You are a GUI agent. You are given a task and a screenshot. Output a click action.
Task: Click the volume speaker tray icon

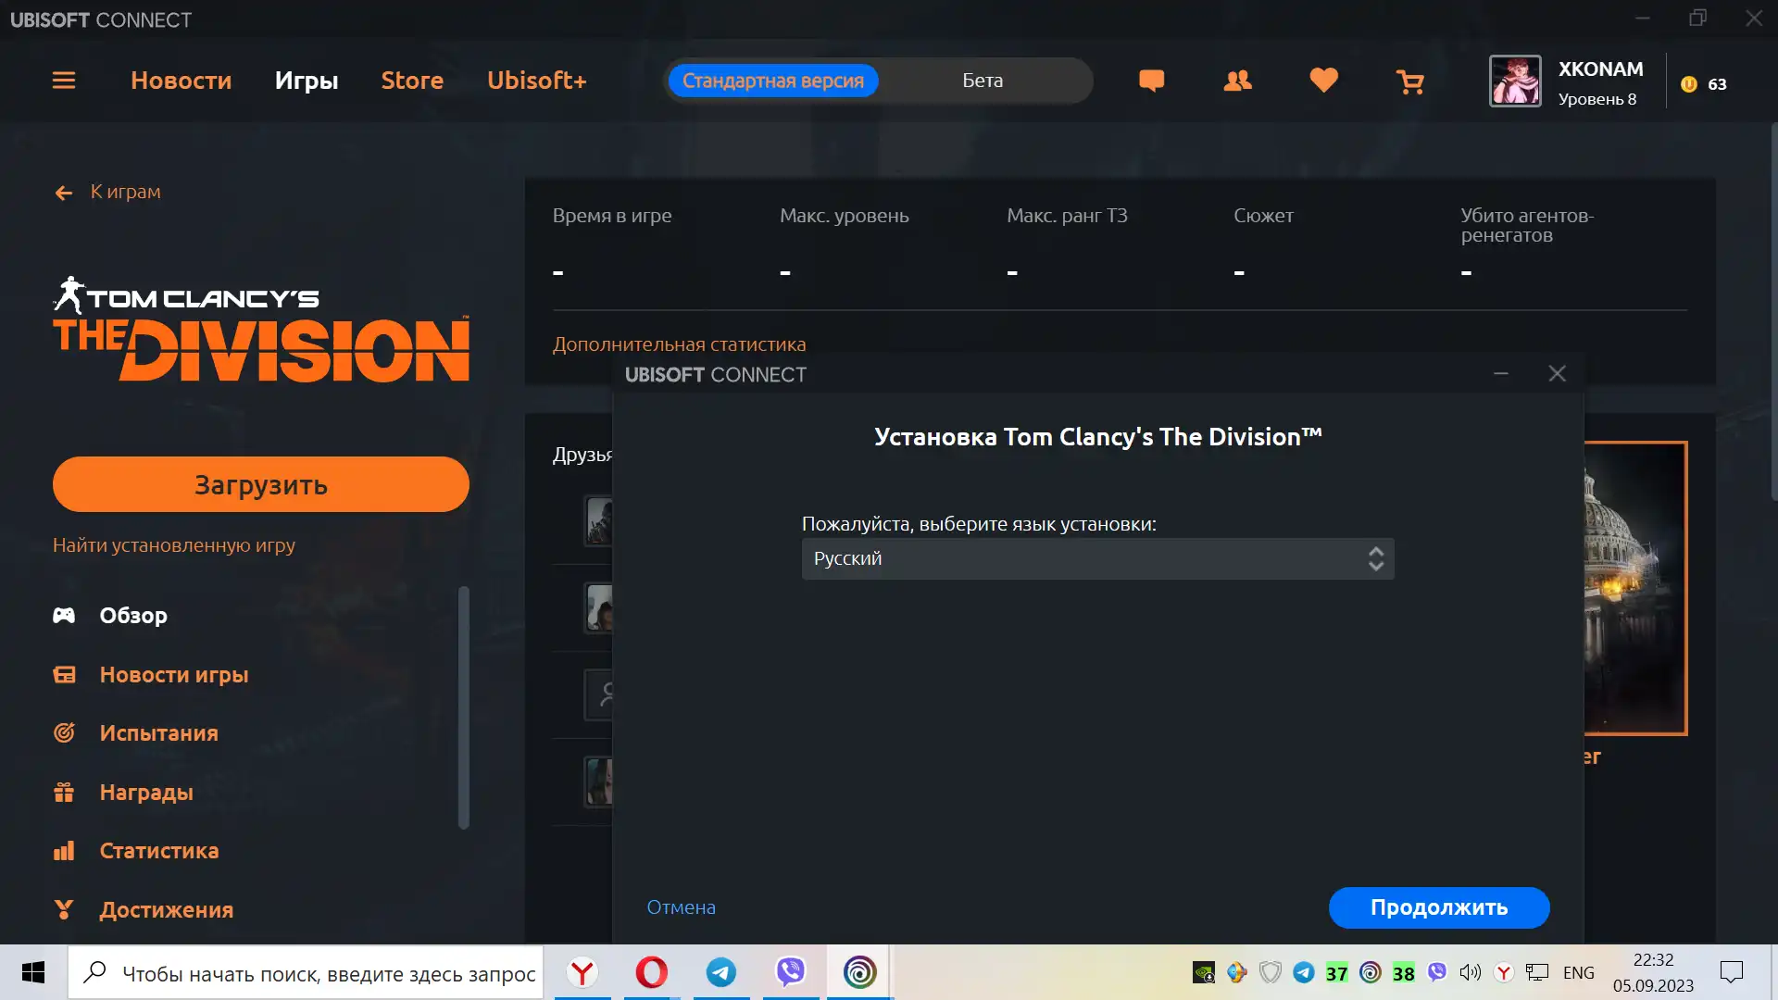point(1470,972)
